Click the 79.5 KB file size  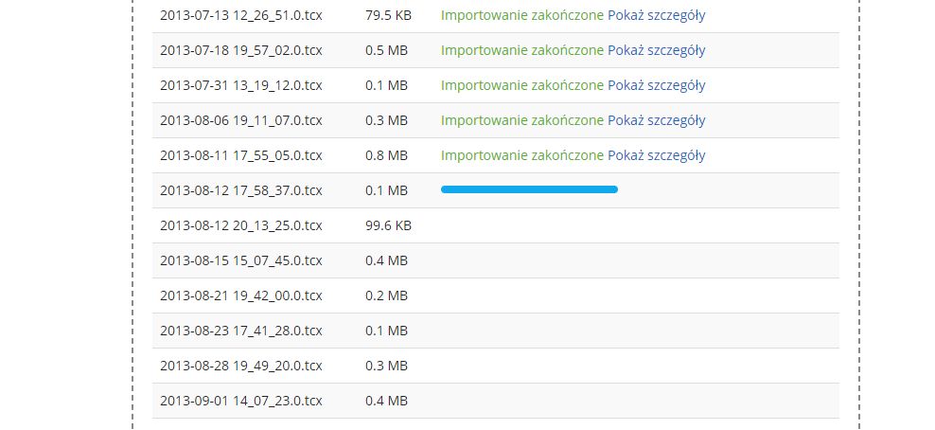[x=388, y=15]
